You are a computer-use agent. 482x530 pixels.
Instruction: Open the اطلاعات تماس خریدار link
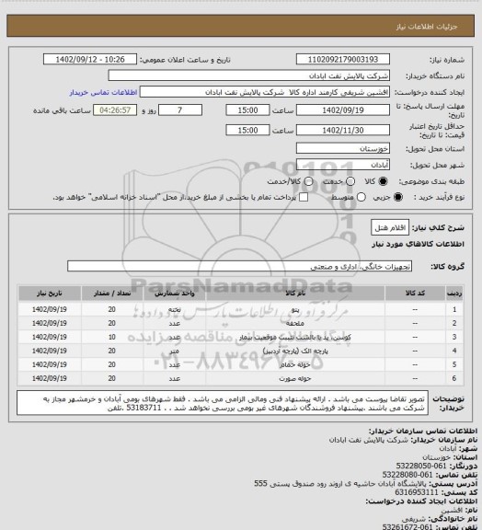103,92
